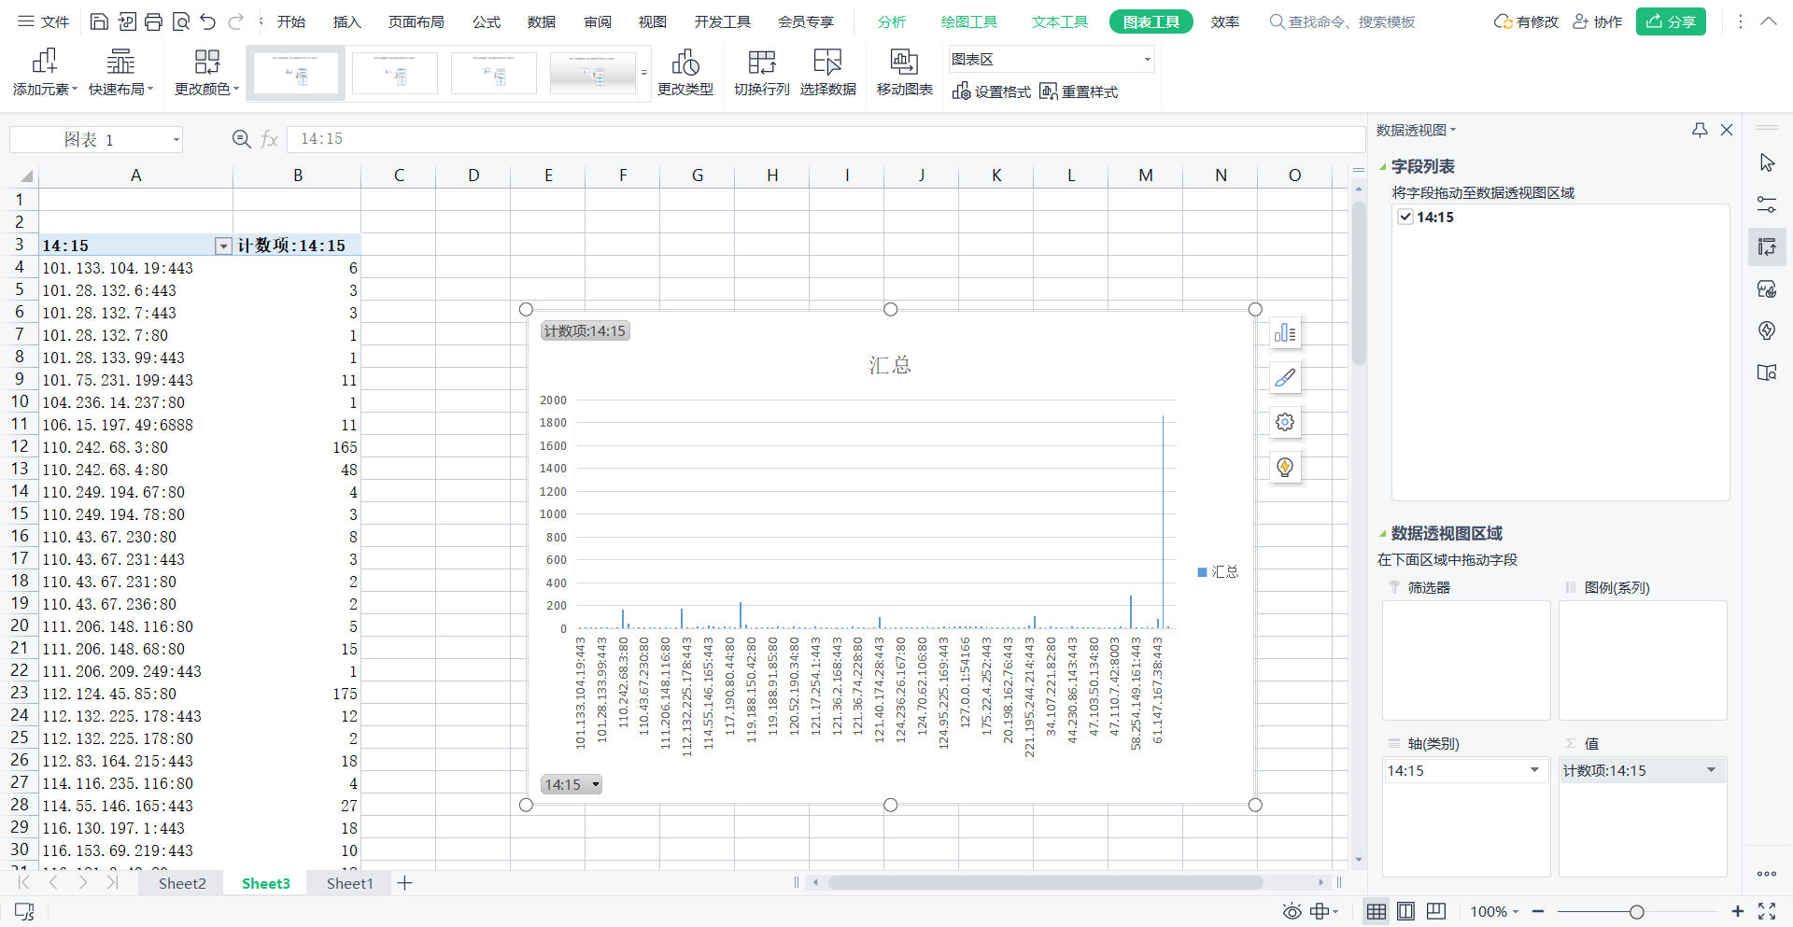Toggle the 14:15 field checkbox
Viewport: 1793px width, 927px height.
[1405, 217]
